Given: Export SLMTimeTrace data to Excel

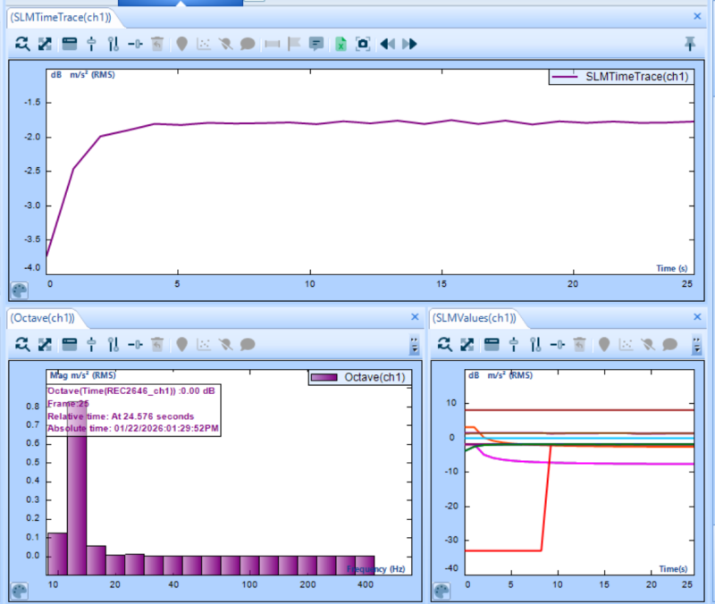Looking at the screenshot, I should pyautogui.click(x=341, y=44).
